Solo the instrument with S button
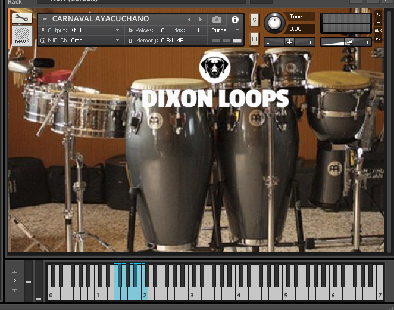The width and height of the screenshot is (394, 310). pos(255,20)
